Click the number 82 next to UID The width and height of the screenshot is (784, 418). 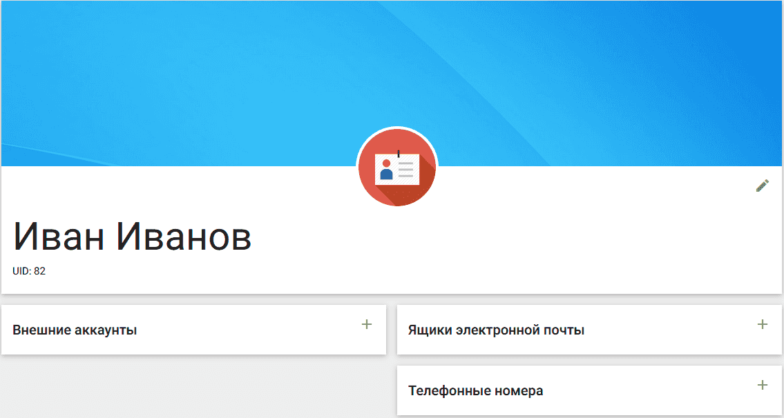(40, 271)
